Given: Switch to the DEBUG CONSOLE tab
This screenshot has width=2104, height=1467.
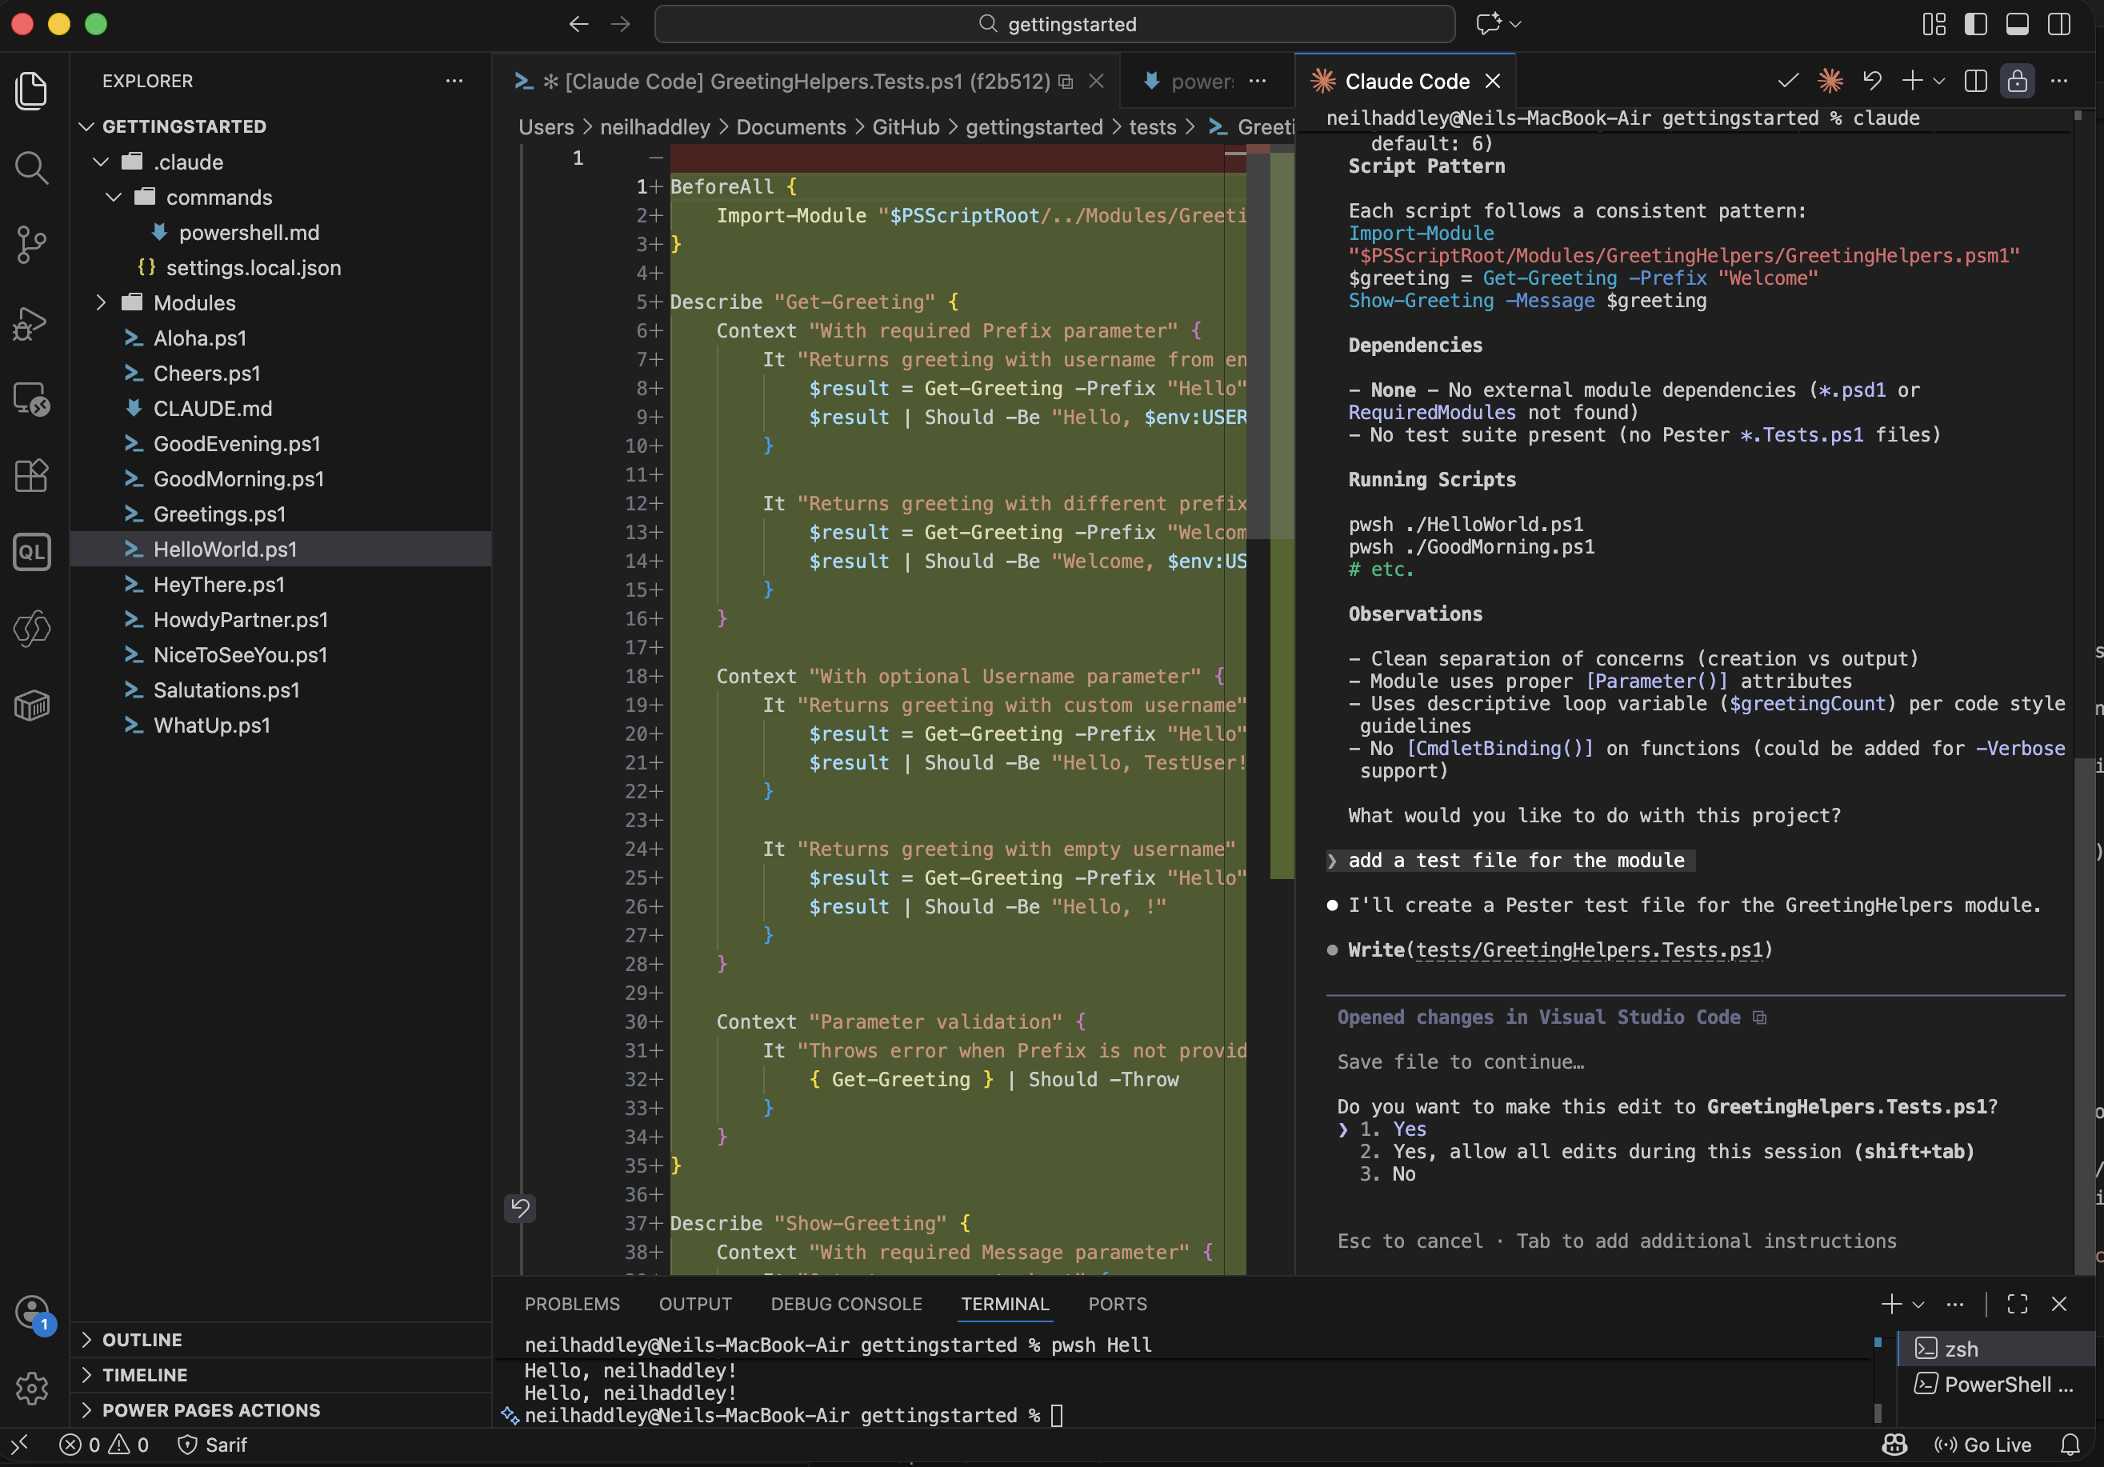Looking at the screenshot, I should [x=845, y=1304].
